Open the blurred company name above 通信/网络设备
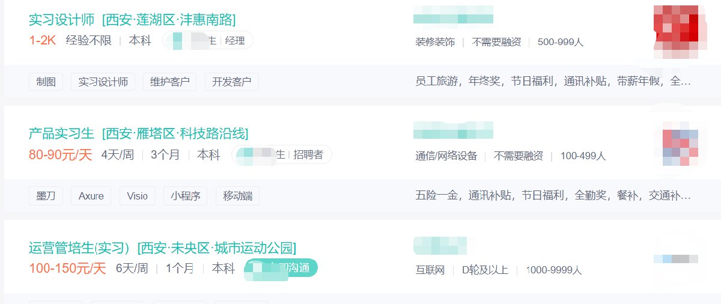 (454, 130)
